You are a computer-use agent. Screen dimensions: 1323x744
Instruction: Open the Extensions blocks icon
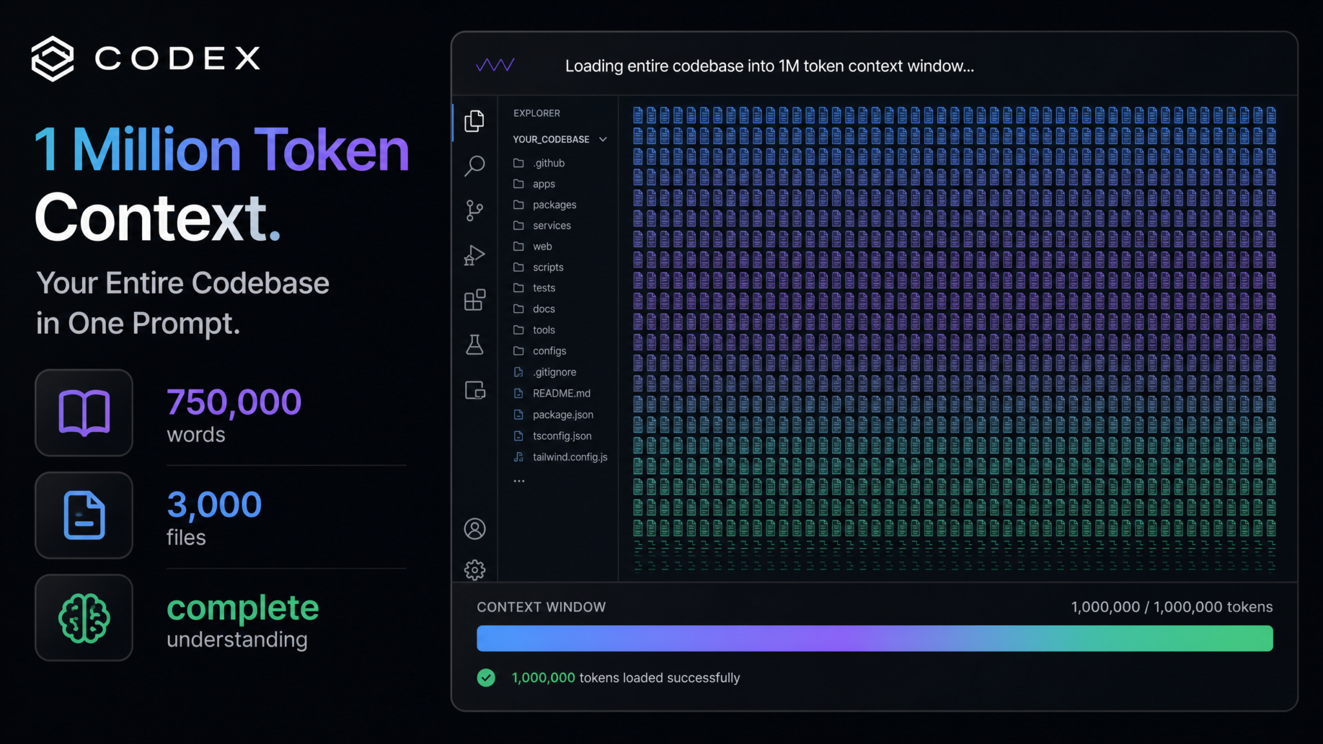[475, 300]
